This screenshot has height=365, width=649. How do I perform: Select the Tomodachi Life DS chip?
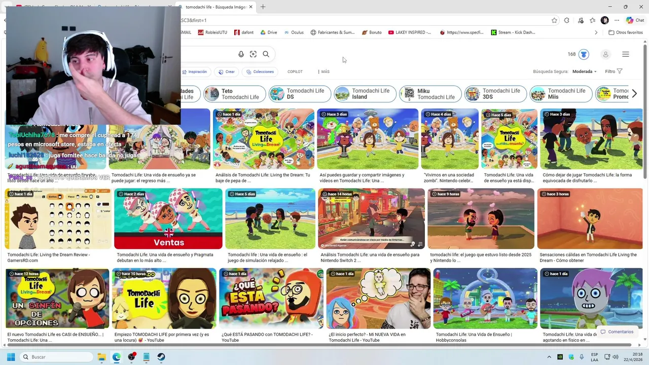point(300,94)
